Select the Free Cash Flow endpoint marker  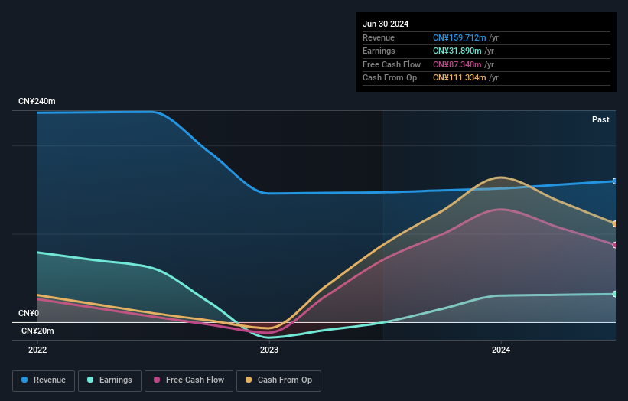click(x=615, y=245)
